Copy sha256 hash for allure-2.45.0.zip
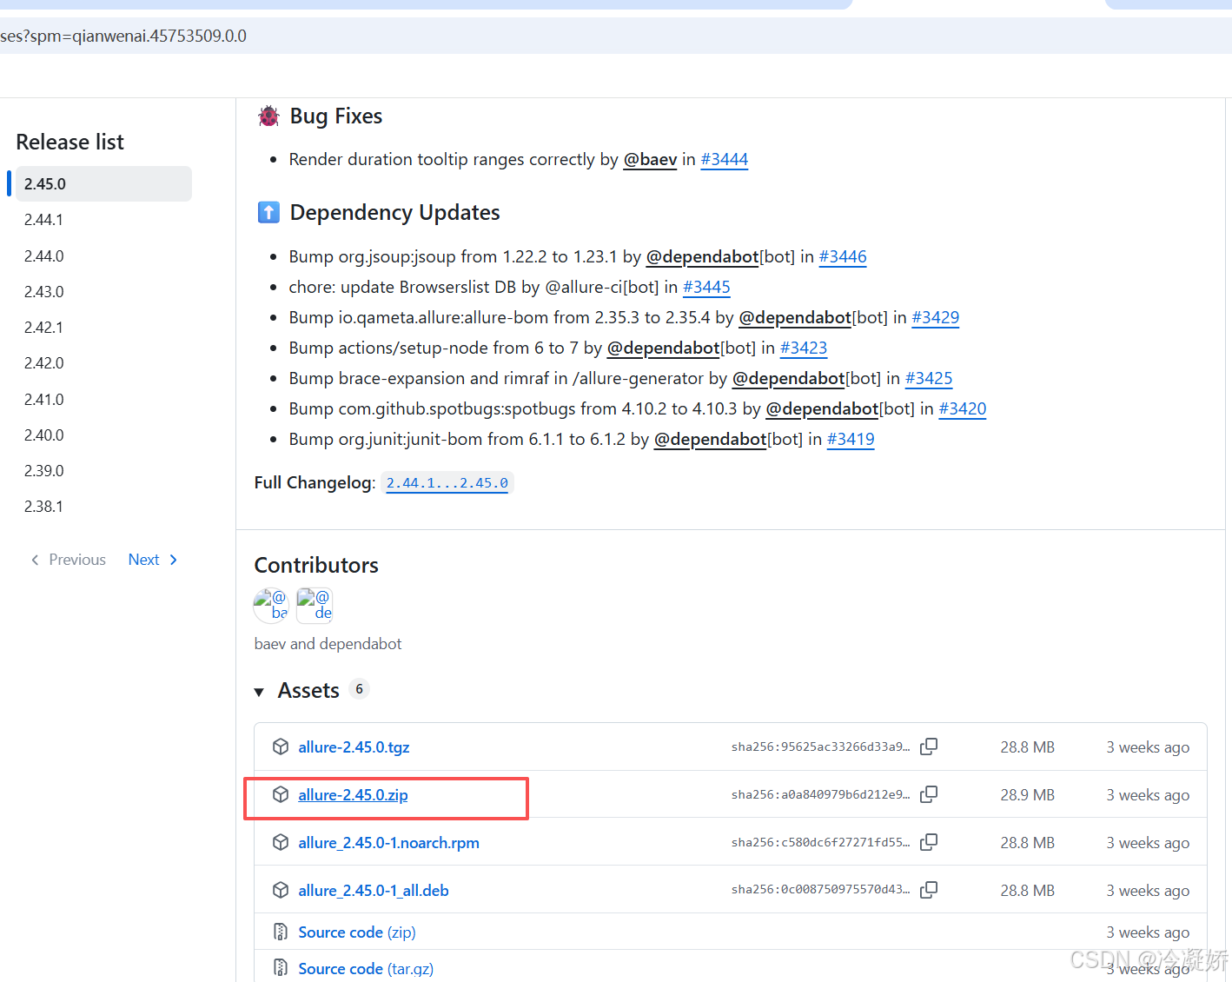The width and height of the screenshot is (1232, 982). (929, 794)
